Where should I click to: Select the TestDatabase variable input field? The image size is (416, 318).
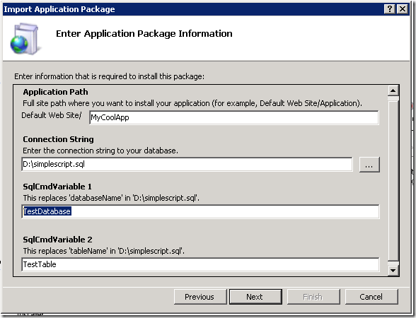pos(200,211)
